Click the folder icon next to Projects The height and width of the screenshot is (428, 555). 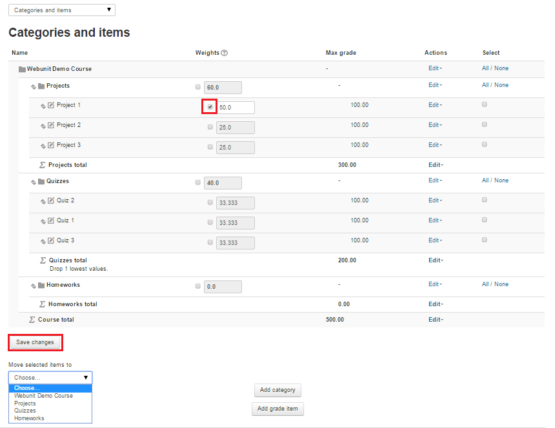[x=41, y=86]
